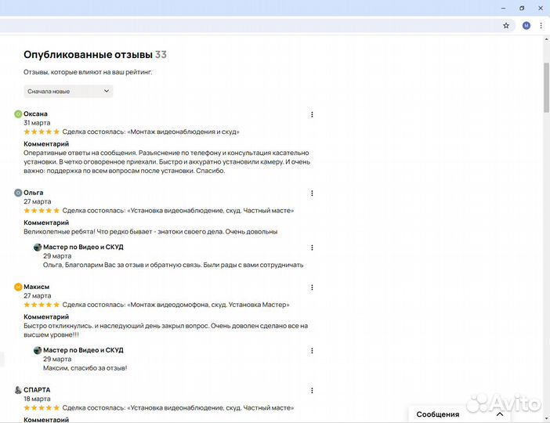
Task: Click СПАРТА's profile avatar
Action: 18,390
